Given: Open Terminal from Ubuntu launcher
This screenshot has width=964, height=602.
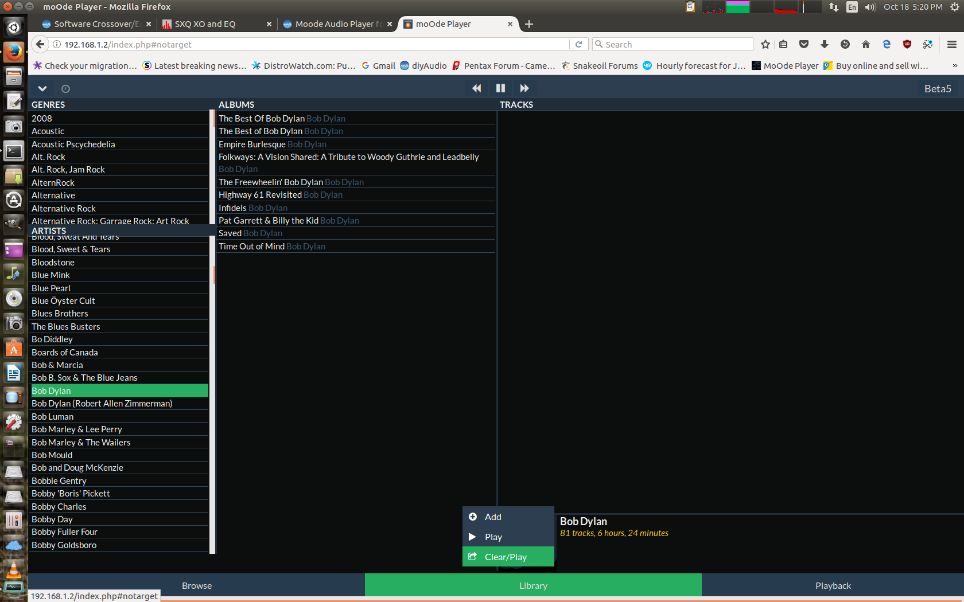Looking at the screenshot, I should (14, 151).
